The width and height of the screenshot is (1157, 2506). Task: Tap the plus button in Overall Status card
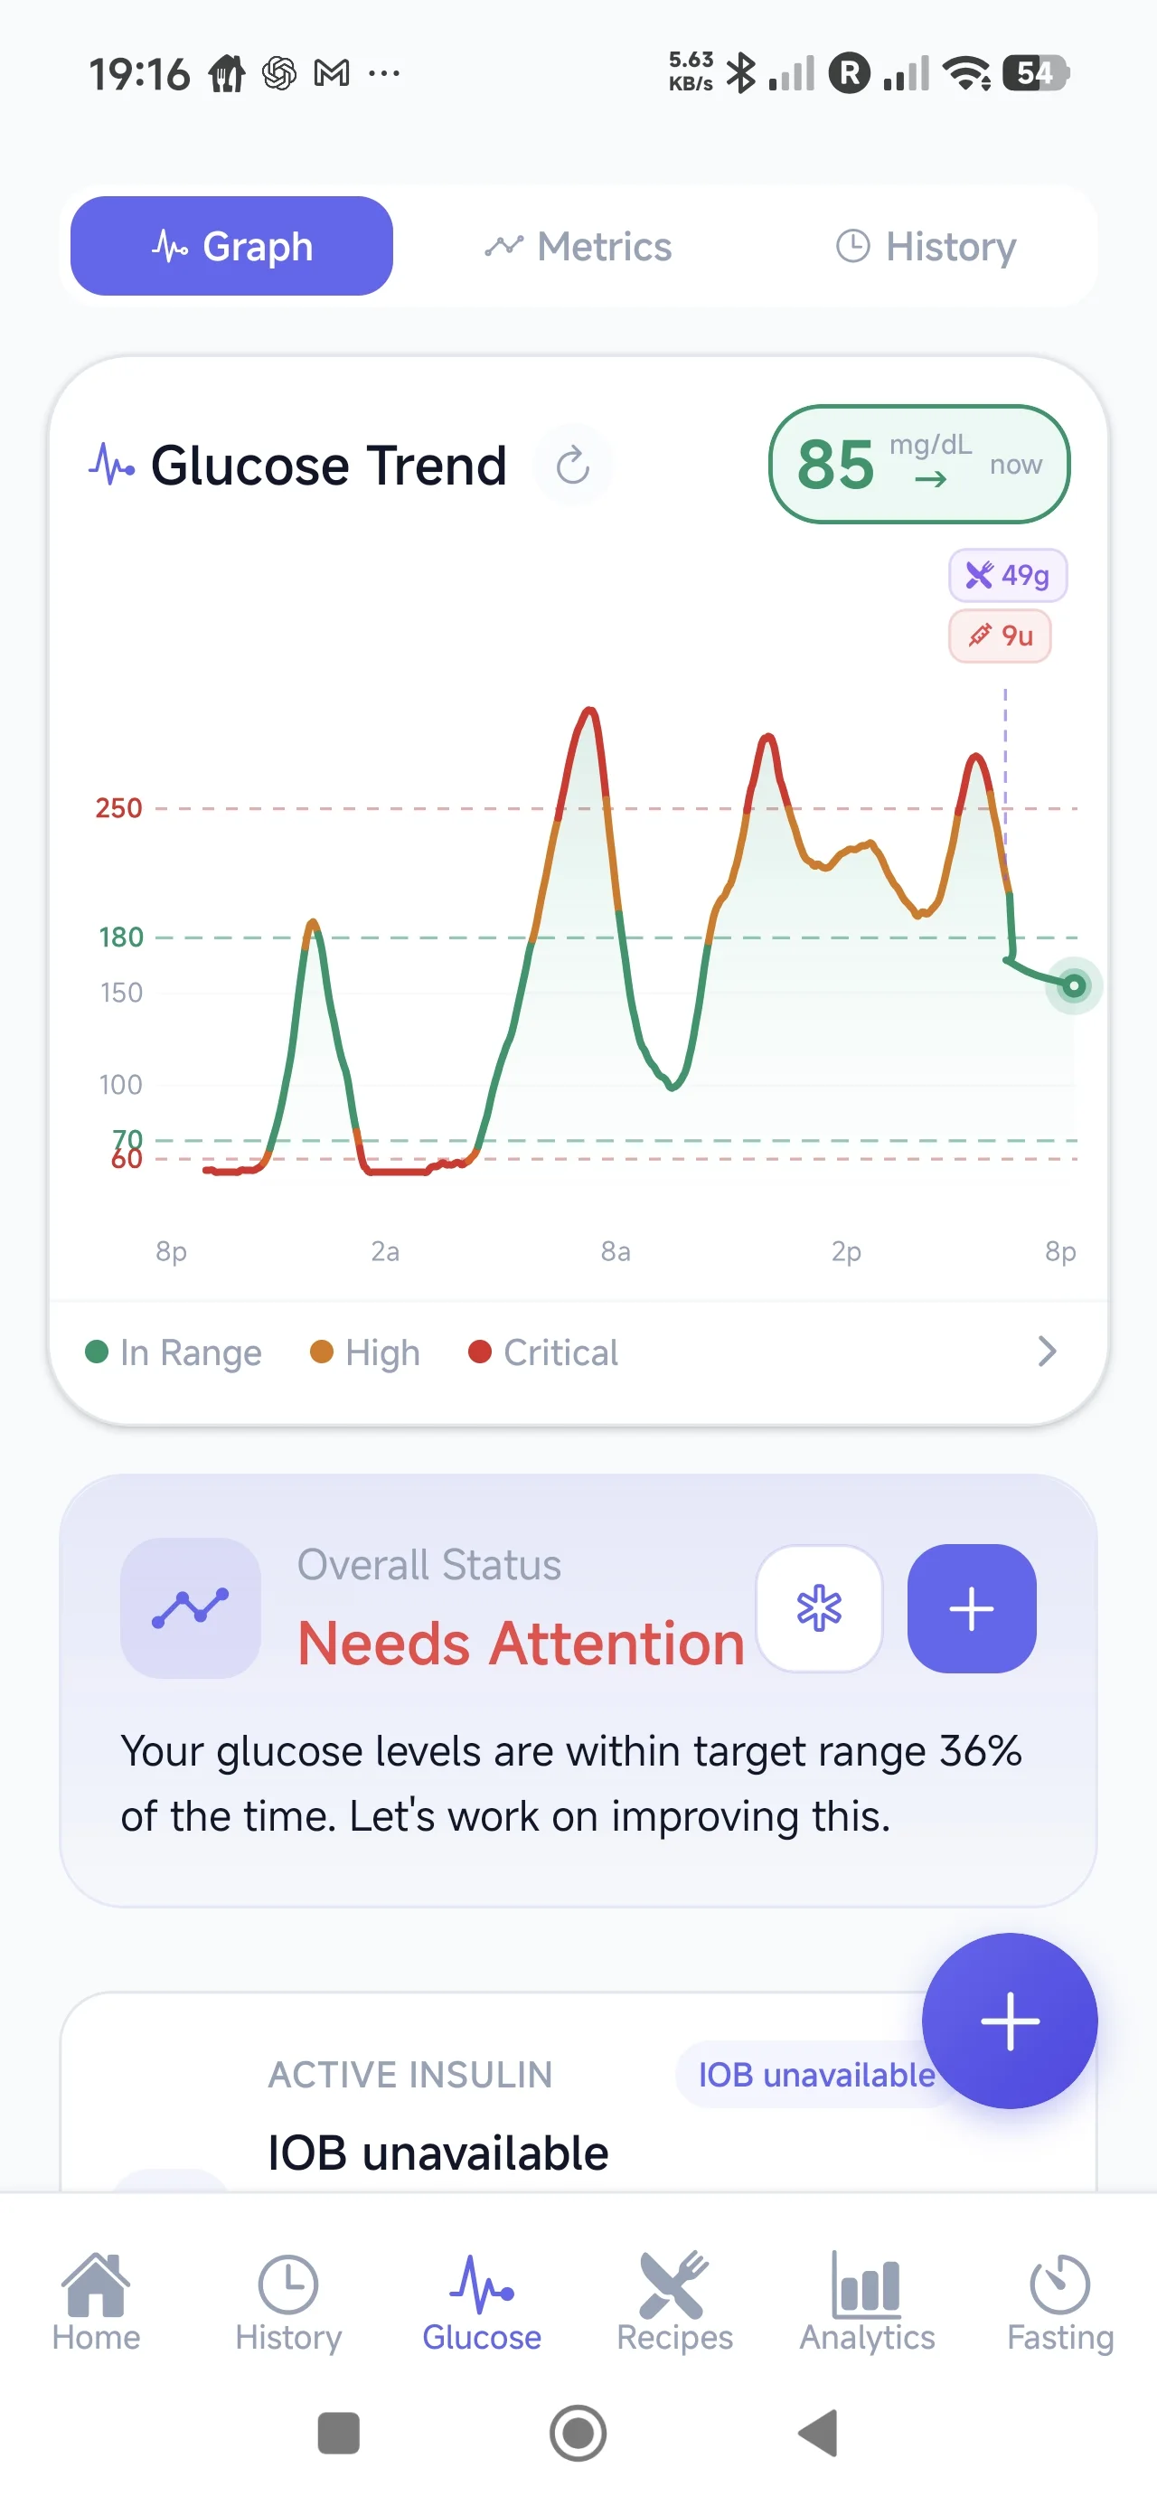(x=971, y=1607)
